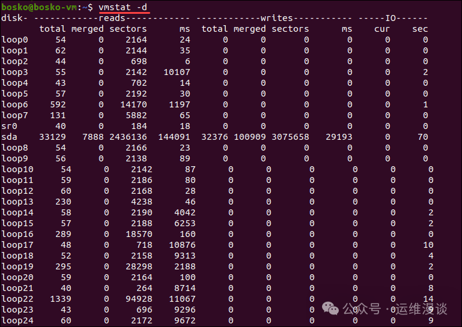Click loop6 sectors value 14170
Image resolution: width=462 pixels, height=327 pixels.
(133, 105)
